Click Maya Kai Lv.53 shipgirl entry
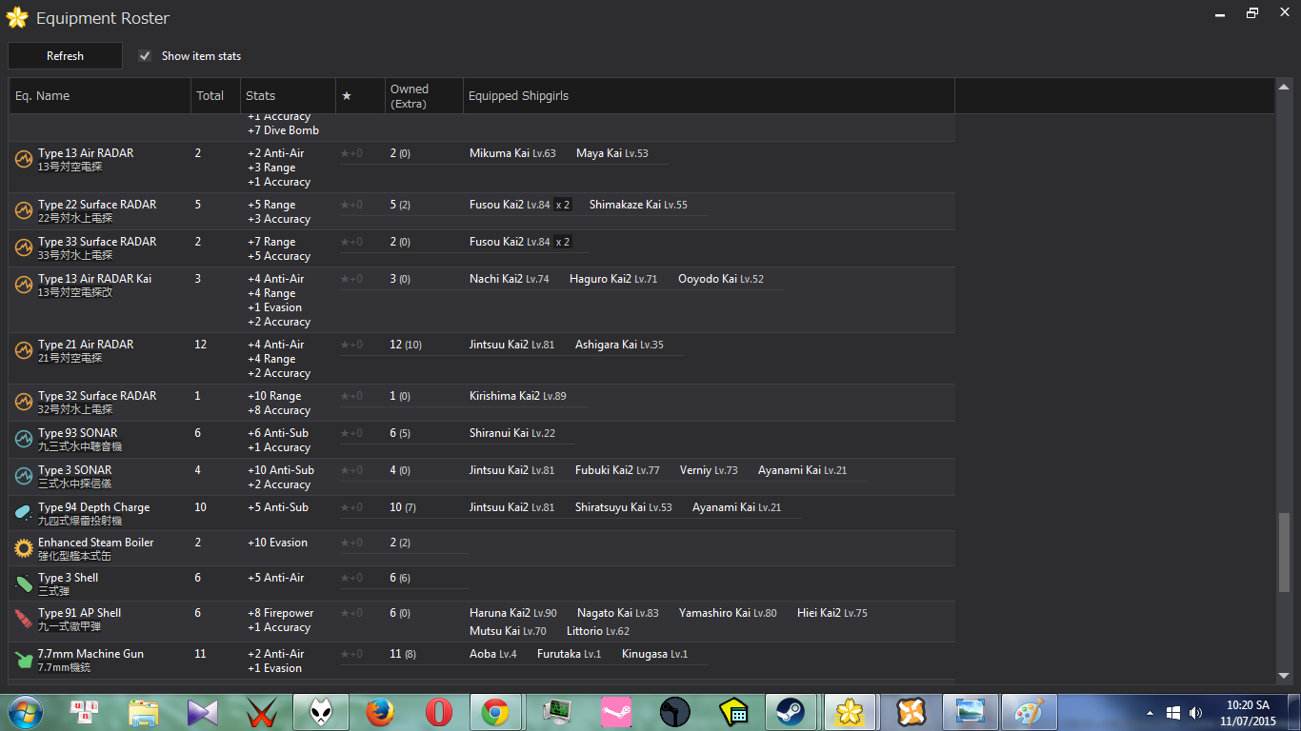Viewport: 1301px width, 731px height. pyautogui.click(x=612, y=153)
